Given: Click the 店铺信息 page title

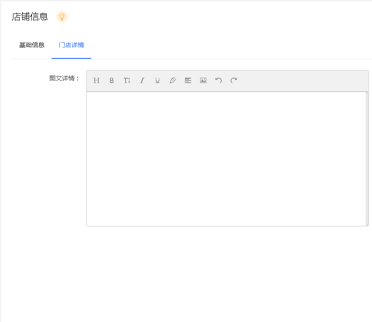Looking at the screenshot, I should [x=30, y=17].
